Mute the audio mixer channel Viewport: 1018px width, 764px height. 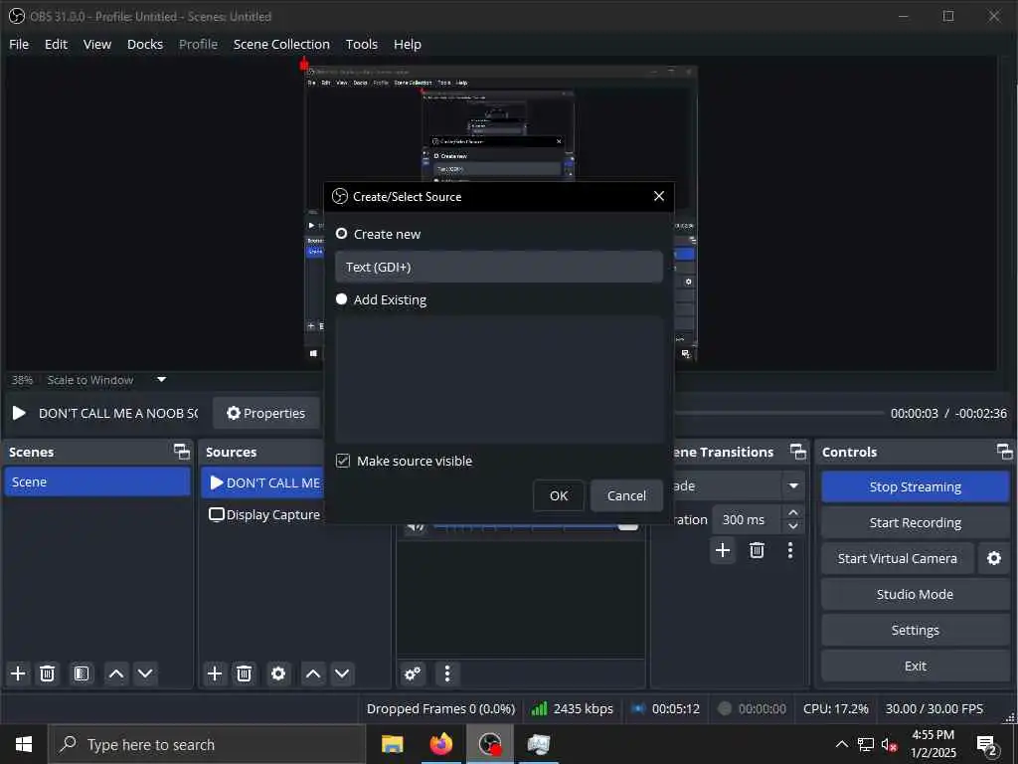[x=416, y=527]
